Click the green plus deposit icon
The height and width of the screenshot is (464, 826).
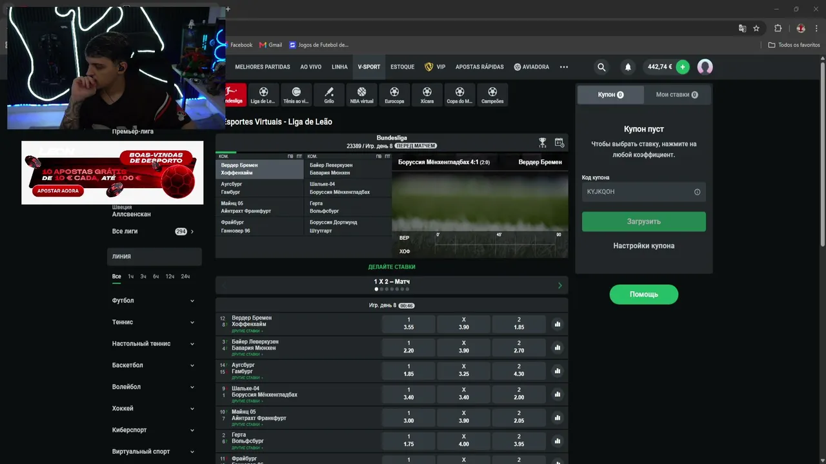[x=683, y=67]
